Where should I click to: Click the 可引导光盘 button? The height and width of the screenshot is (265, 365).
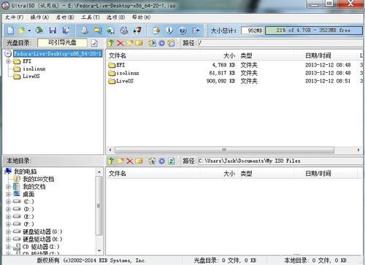62,43
